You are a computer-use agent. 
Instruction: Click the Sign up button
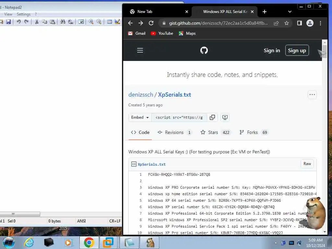[297, 50]
